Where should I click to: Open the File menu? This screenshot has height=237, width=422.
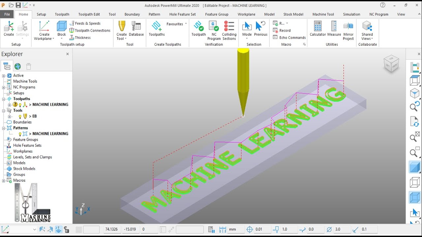[x=7, y=14]
